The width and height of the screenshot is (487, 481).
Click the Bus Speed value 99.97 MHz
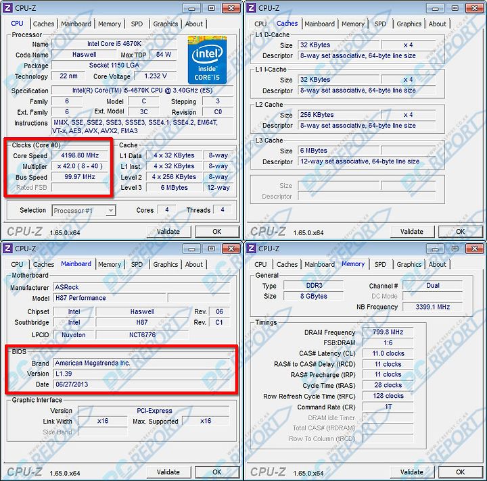coord(80,177)
